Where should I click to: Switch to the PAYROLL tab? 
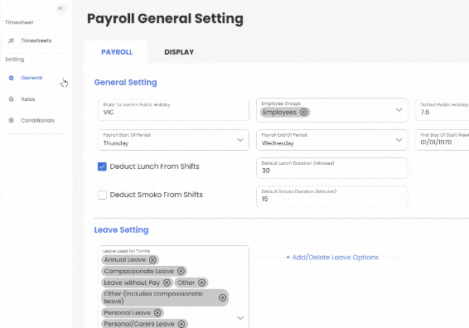point(117,52)
